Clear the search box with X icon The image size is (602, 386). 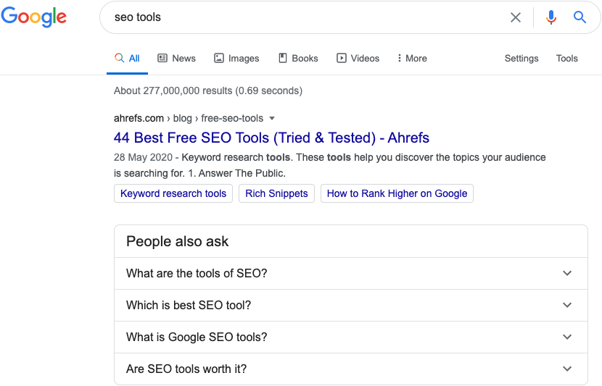515,17
